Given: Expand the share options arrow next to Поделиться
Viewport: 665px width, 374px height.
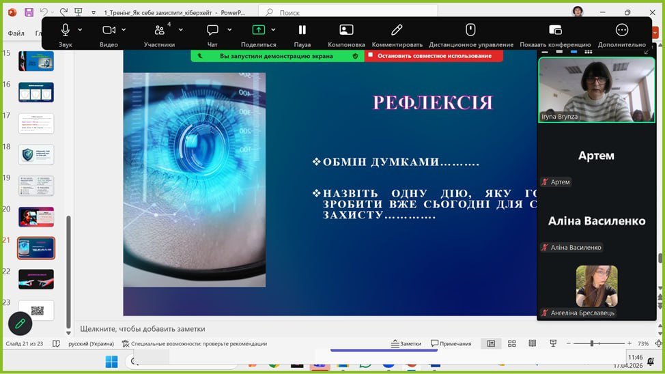Looking at the screenshot, I should pos(273,30).
